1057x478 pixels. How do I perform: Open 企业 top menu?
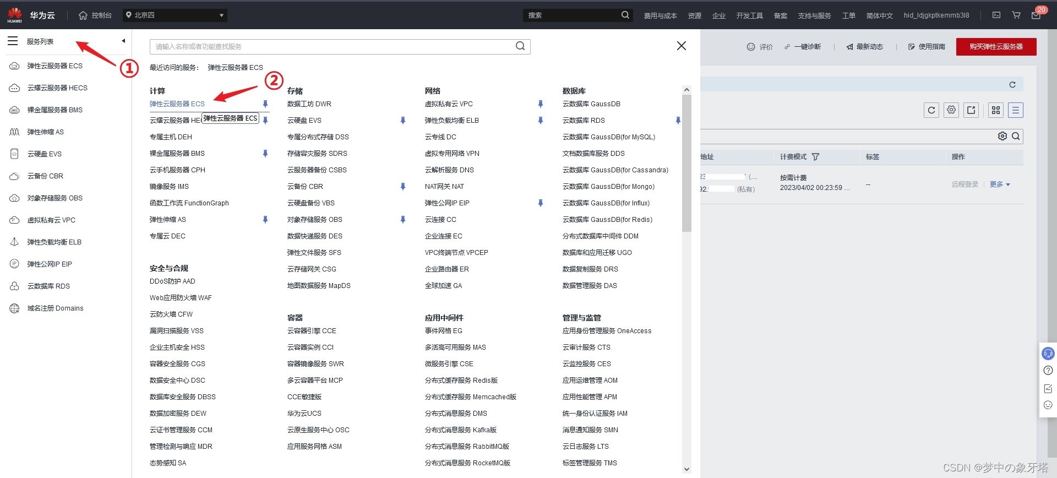(x=719, y=16)
